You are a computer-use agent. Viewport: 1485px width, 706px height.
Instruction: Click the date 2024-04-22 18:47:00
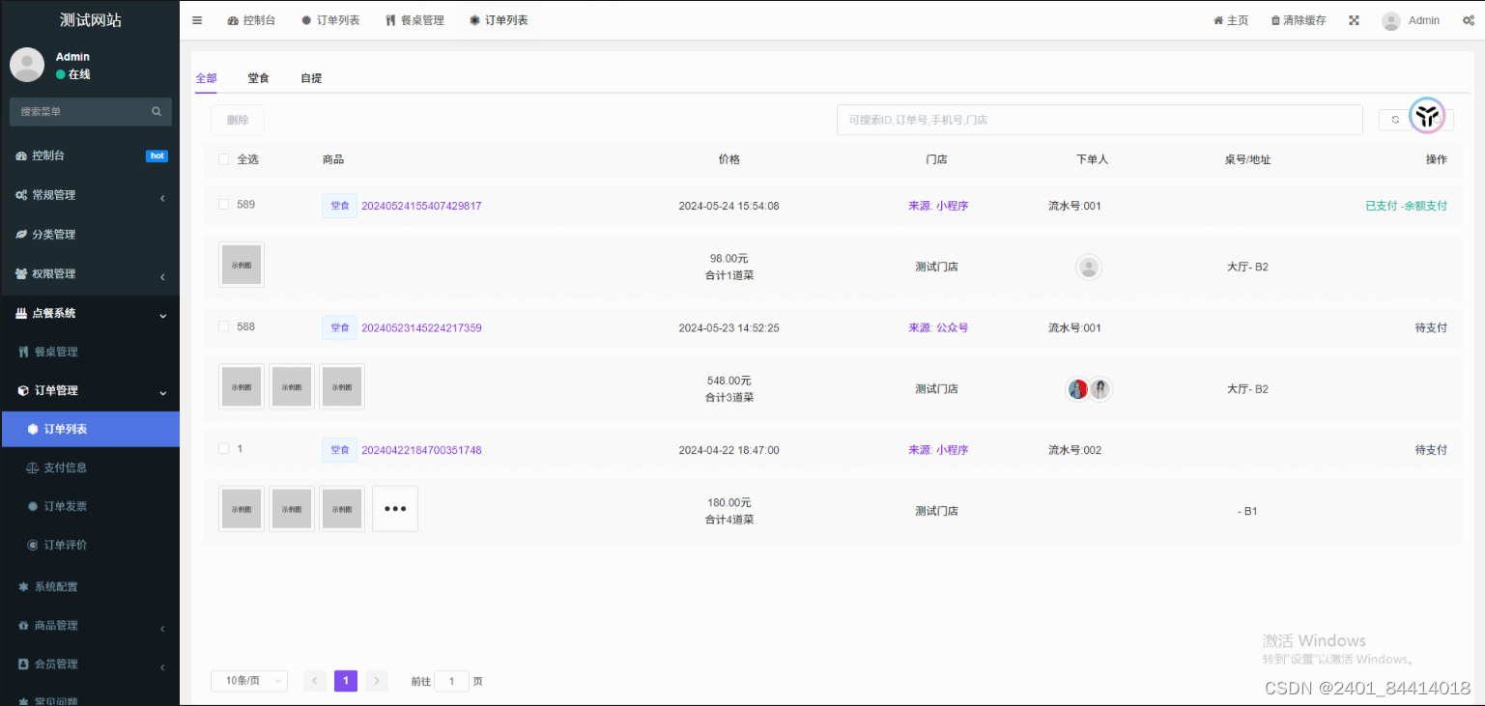click(728, 450)
